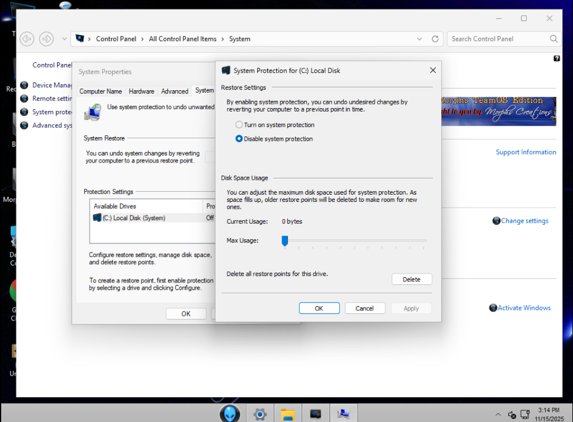Open the alien head Start button
The height and width of the screenshot is (422, 573).
tap(230, 413)
